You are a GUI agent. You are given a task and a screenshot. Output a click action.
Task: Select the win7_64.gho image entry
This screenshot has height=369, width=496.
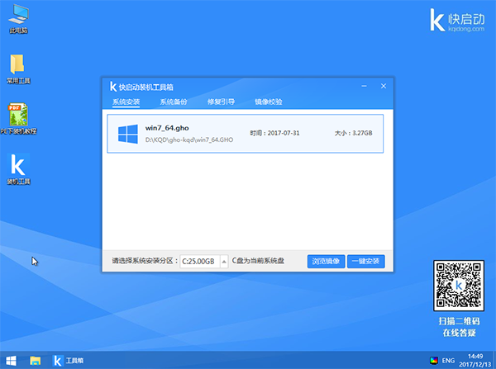[246, 133]
